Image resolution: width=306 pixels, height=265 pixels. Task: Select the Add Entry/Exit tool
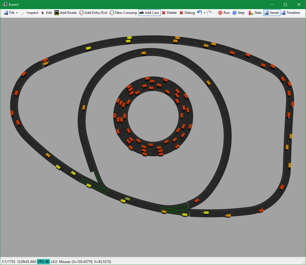(x=93, y=13)
